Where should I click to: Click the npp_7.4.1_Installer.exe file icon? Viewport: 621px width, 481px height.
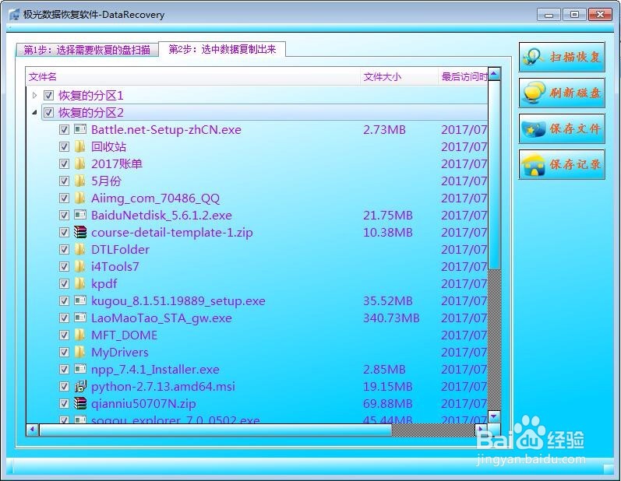click(80, 369)
